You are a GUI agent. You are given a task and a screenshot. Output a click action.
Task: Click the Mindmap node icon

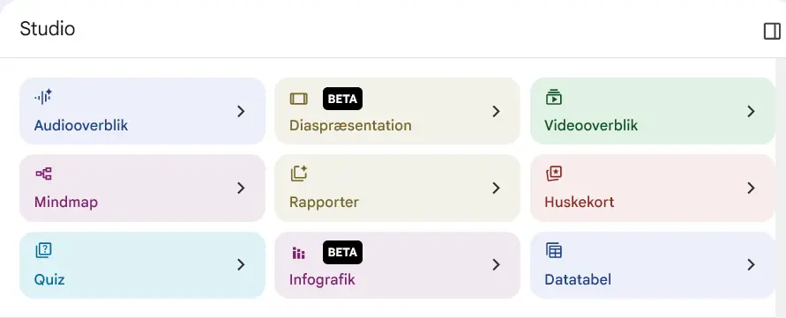[43, 174]
